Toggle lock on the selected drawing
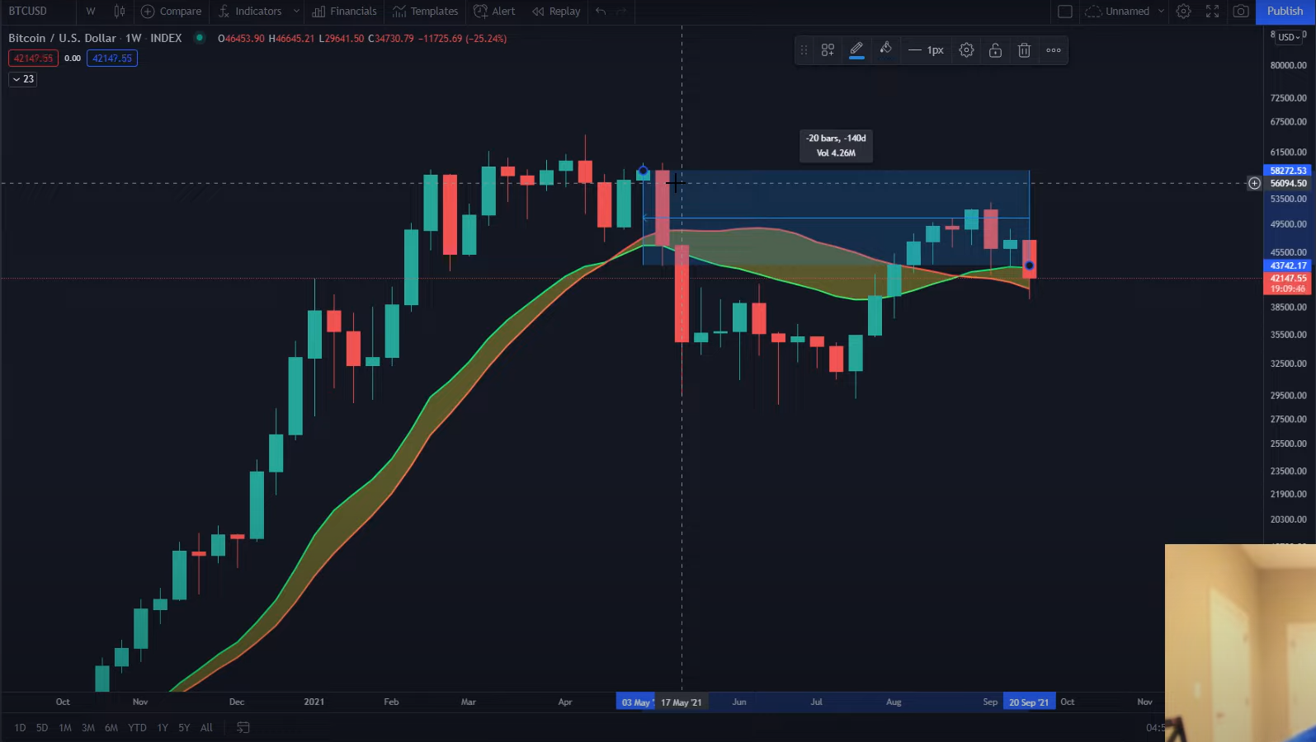The width and height of the screenshot is (1316, 742). click(x=995, y=50)
